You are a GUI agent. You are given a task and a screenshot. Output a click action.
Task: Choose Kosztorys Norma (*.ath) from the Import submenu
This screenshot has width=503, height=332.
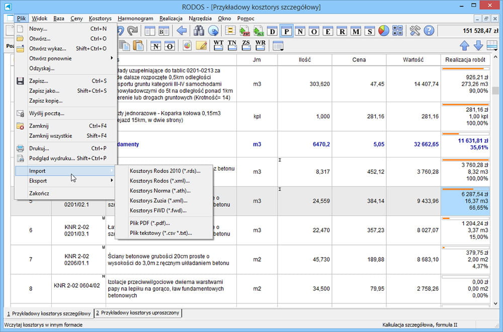coord(160,191)
